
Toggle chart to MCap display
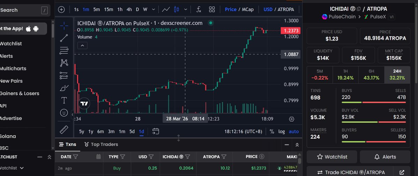click(x=248, y=9)
